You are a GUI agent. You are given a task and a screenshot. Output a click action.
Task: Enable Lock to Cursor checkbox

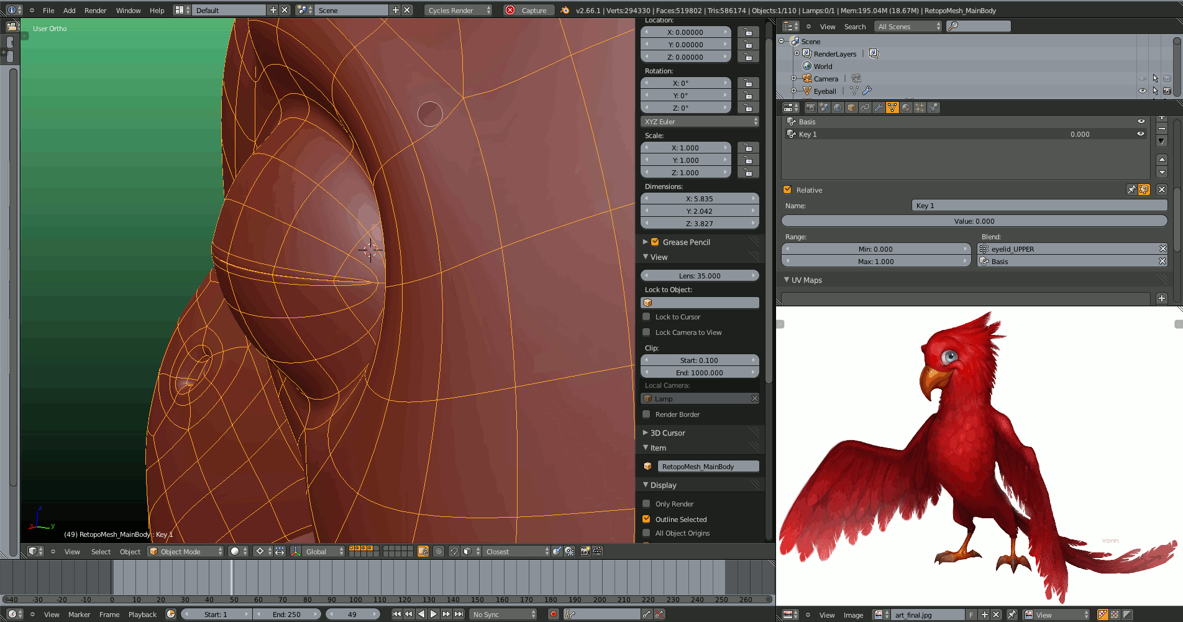click(x=646, y=316)
